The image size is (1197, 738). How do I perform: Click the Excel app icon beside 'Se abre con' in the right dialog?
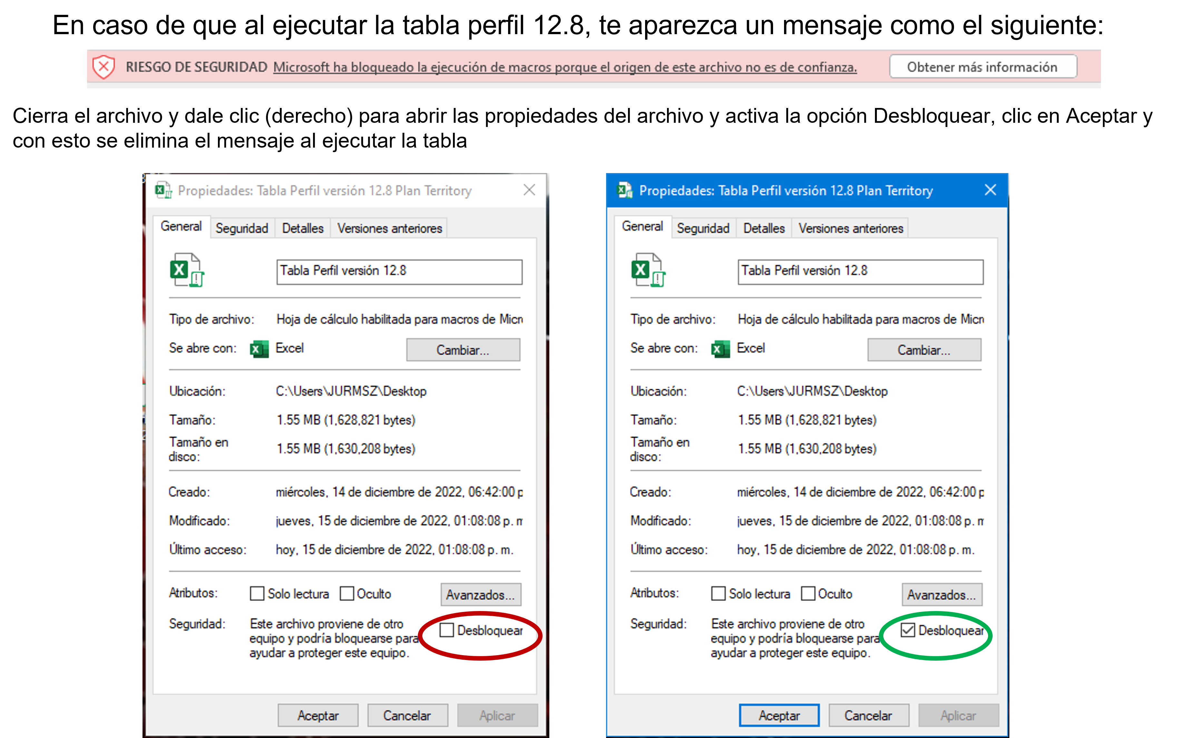coord(721,349)
